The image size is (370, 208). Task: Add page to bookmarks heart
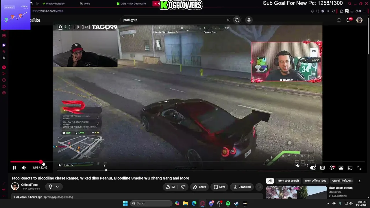click(x=333, y=11)
